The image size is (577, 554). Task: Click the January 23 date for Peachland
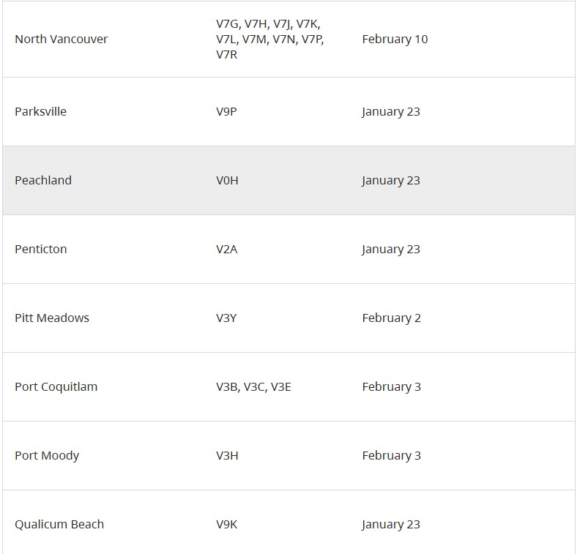[391, 181]
